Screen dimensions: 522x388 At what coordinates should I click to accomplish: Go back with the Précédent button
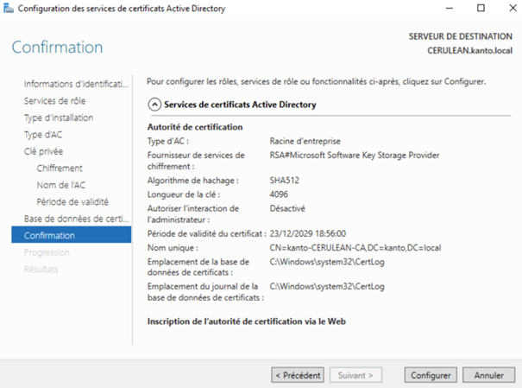point(298,375)
